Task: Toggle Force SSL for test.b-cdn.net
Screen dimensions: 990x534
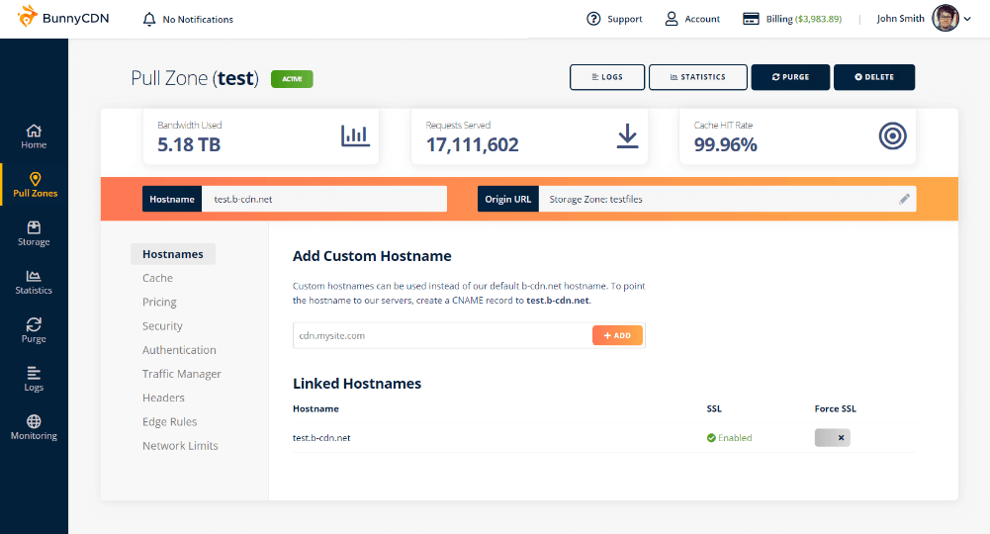Action: pos(832,437)
